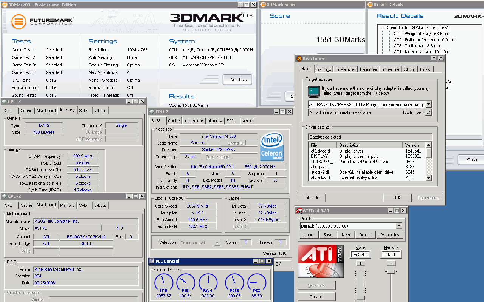This screenshot has width=484, height=302.
Task: Select the atioglx2.dll row in driver list
Action: click(367, 172)
